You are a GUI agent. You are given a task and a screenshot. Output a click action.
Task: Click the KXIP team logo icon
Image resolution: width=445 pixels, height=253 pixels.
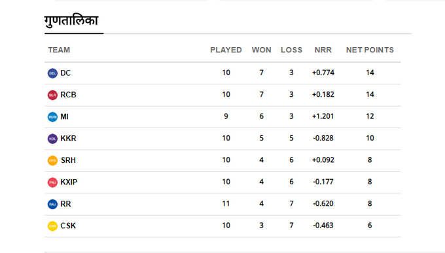(52, 182)
